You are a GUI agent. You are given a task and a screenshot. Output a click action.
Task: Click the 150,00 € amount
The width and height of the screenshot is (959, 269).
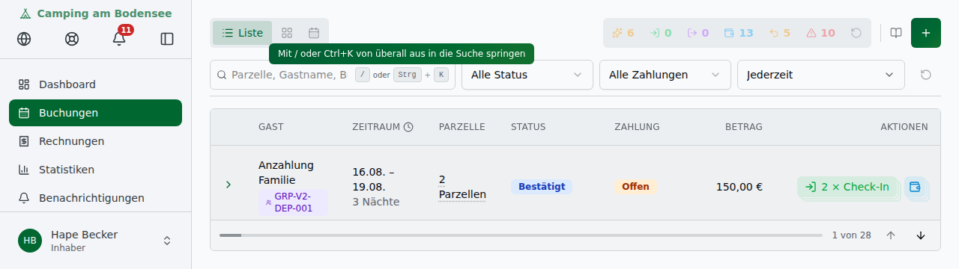point(739,187)
